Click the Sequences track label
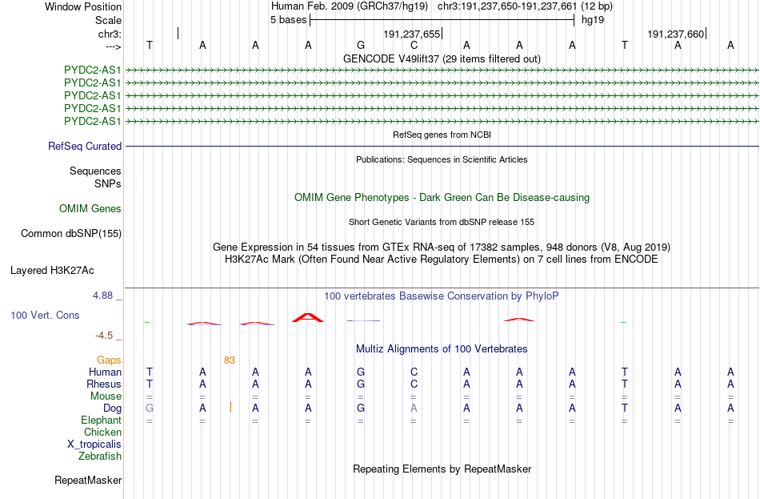This screenshot has width=760, height=499. tap(95, 171)
